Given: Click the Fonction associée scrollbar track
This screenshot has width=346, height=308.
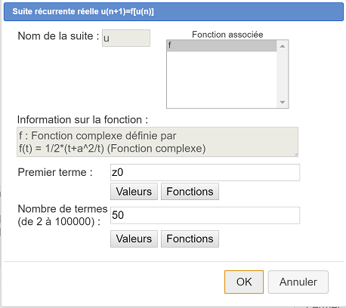Looking at the screenshot, I should tap(283, 74).
